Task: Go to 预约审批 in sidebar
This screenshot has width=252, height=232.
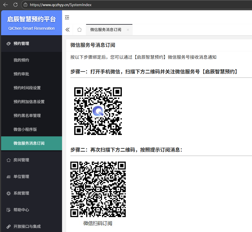Action: click(x=21, y=74)
